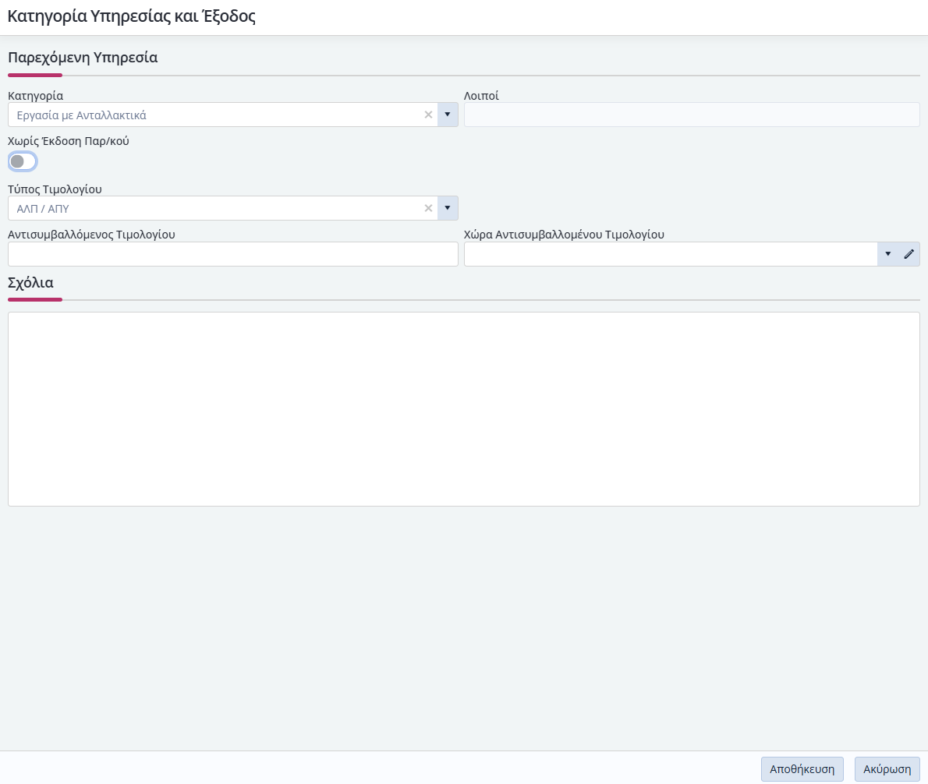928x784 pixels.
Task: Expand the Χώρα Αντισυμβαλλομένου Τιμολογίου dropdown arrow
Action: 887,254
